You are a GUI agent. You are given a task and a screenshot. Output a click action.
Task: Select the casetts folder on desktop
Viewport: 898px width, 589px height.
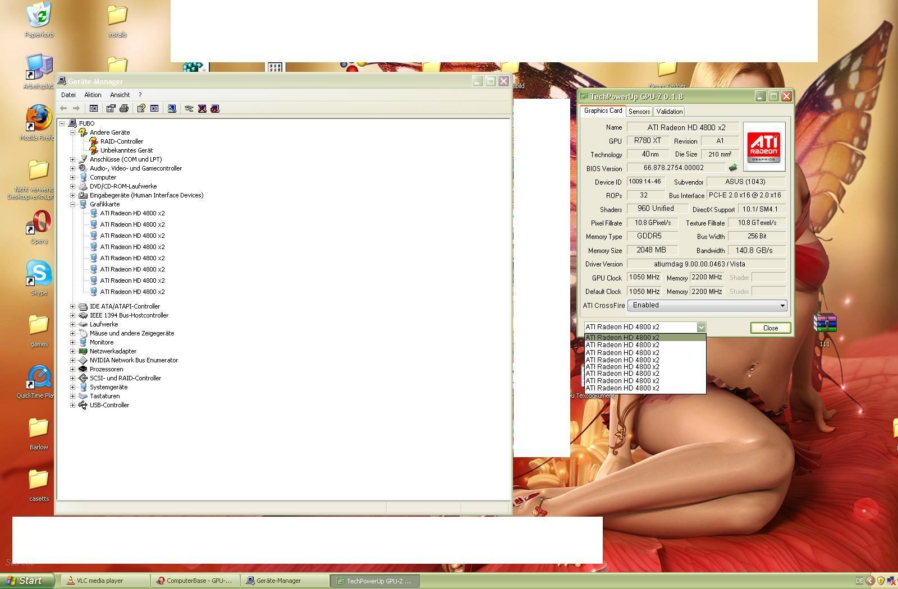(39, 485)
